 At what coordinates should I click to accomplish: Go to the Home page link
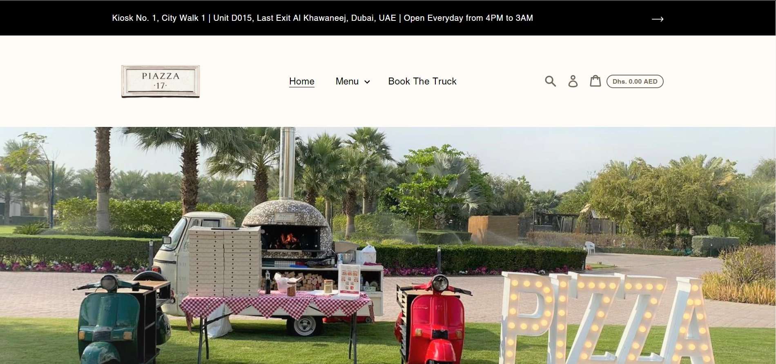[x=301, y=81]
